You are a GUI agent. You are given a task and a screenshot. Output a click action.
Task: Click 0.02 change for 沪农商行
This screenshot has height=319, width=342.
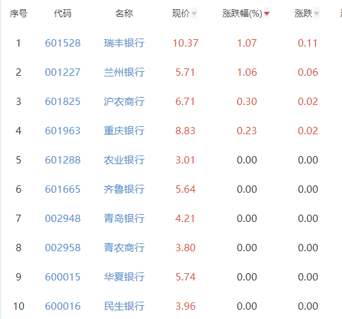click(307, 102)
